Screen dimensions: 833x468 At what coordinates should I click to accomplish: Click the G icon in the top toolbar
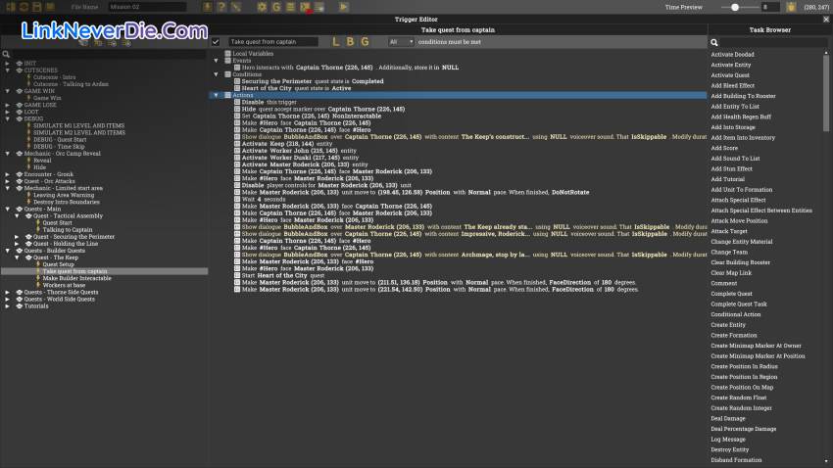click(276, 7)
